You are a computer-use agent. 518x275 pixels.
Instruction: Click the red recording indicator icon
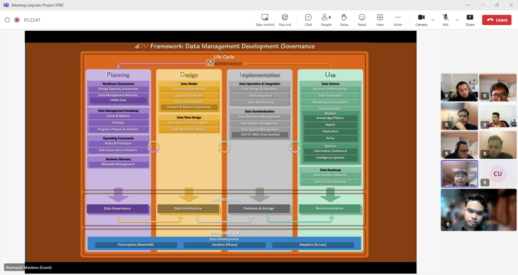coord(17,20)
